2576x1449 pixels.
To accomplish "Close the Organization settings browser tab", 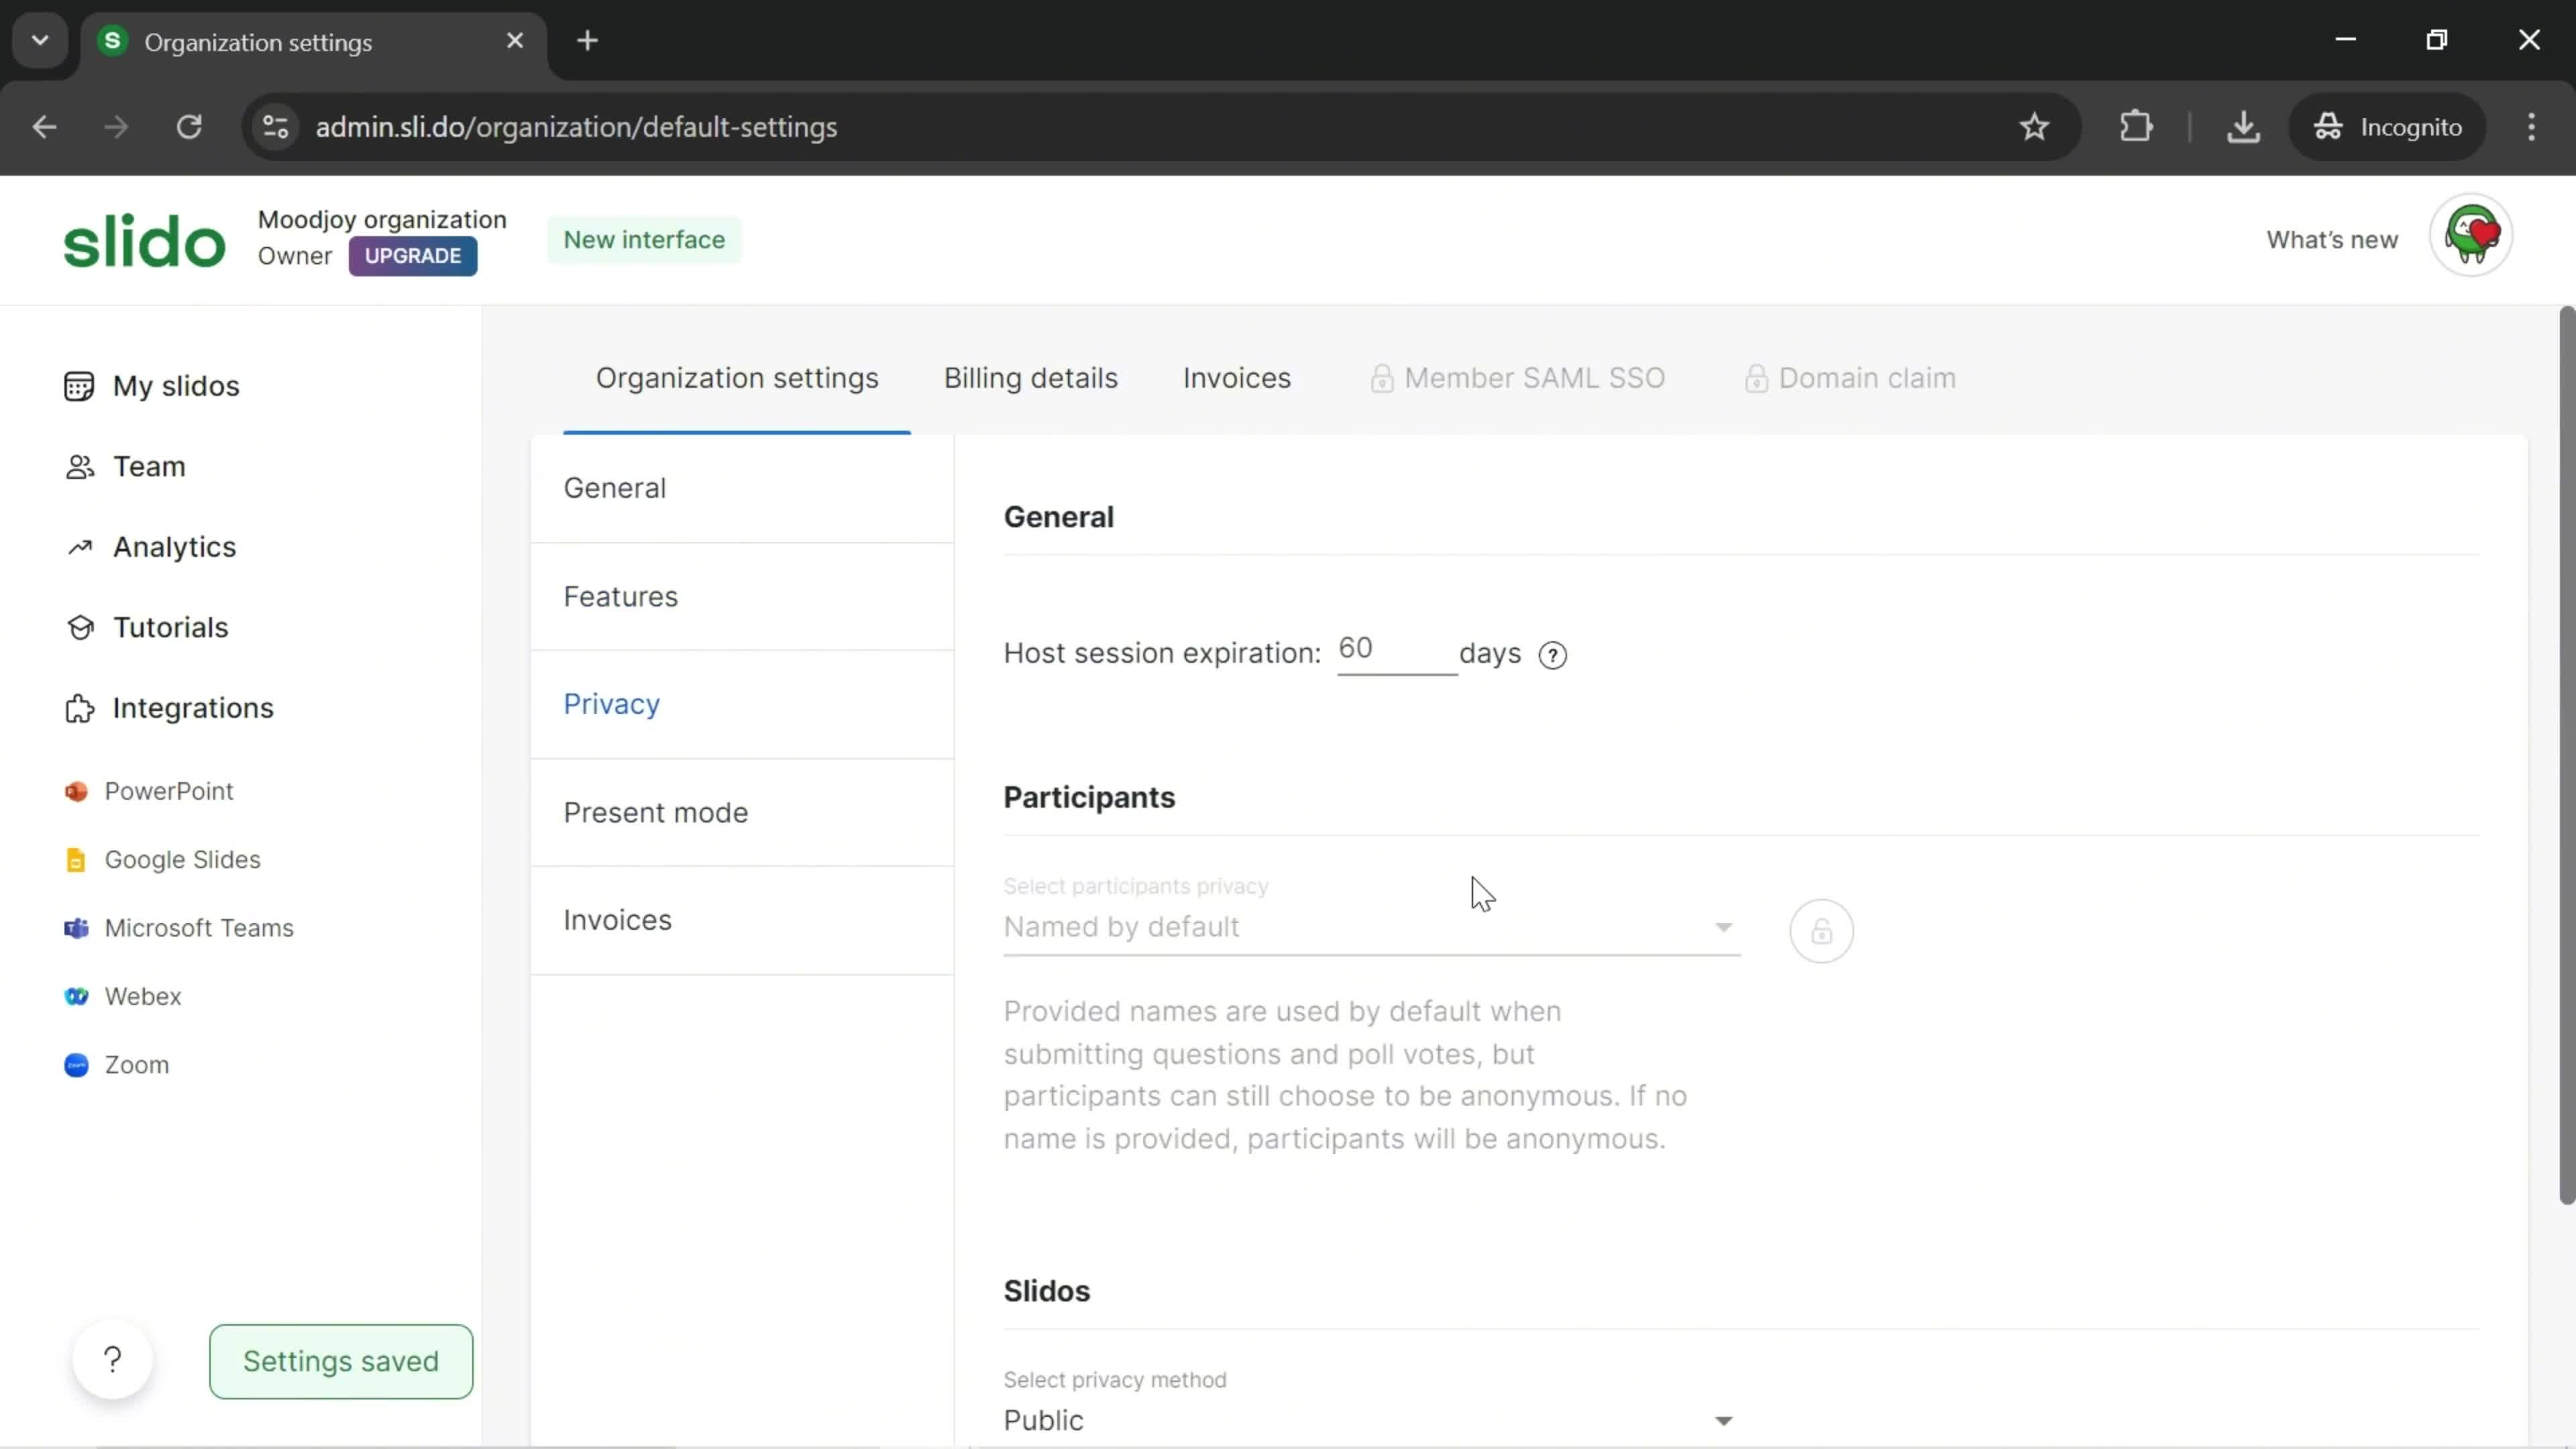I will (515, 41).
